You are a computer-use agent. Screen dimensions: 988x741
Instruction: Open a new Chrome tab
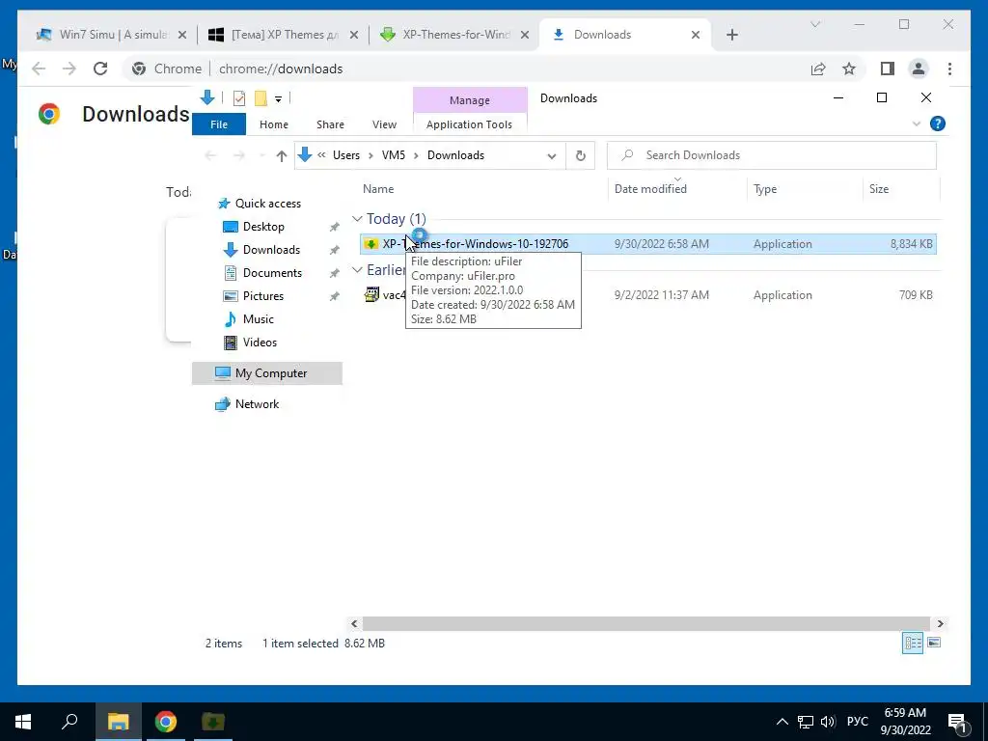731,36
